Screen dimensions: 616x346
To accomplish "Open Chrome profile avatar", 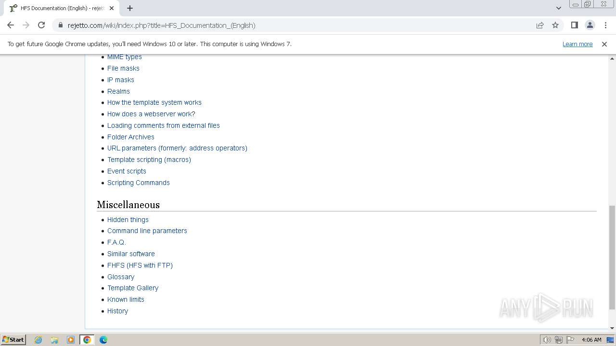I will click(590, 25).
